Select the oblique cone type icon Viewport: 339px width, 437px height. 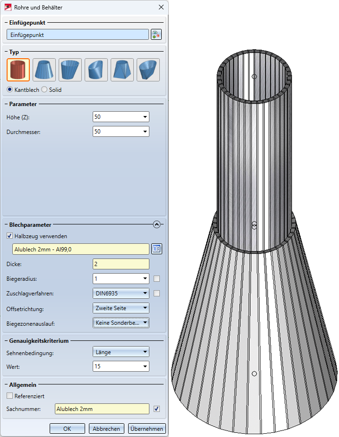[148, 70]
